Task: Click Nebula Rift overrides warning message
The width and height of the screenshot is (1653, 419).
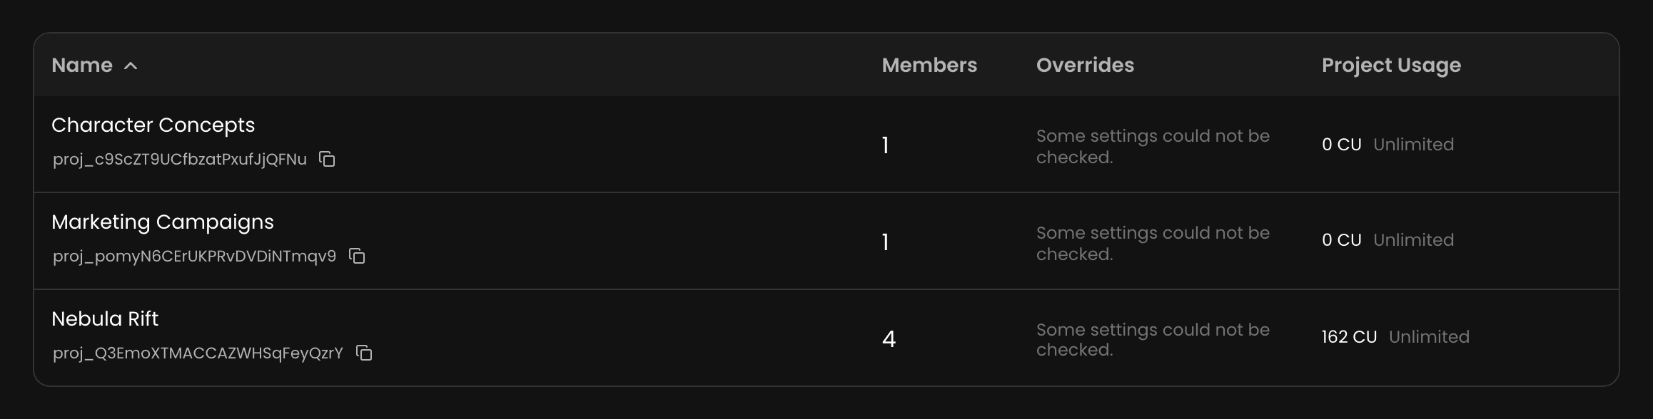Action: [x=1153, y=339]
